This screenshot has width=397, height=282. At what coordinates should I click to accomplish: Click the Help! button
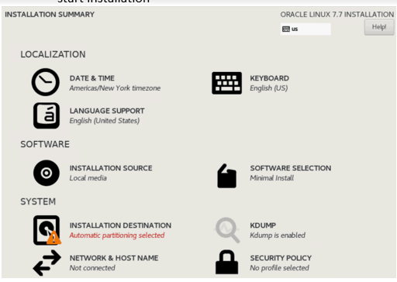[x=379, y=27]
